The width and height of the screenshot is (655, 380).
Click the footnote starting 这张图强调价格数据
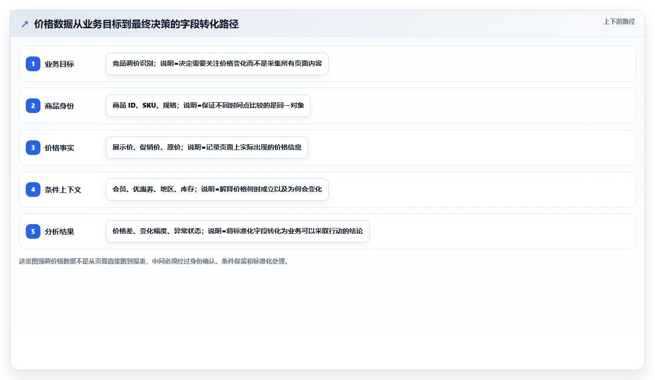(155, 261)
